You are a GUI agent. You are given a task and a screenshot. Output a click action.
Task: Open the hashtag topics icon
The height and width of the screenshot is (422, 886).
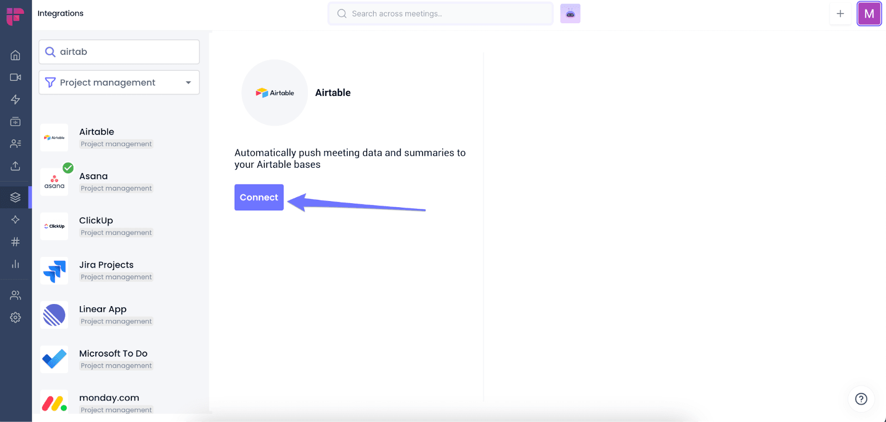point(16,241)
